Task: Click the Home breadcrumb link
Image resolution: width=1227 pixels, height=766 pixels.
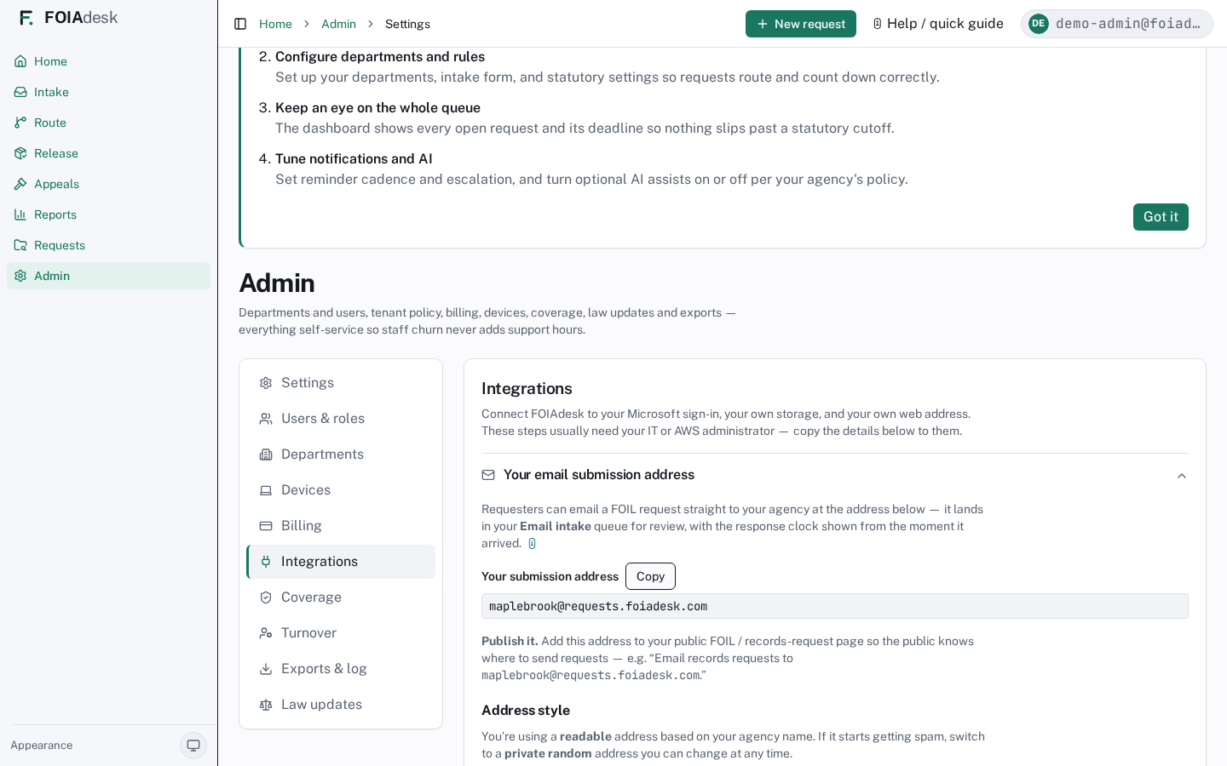Action: [x=275, y=24]
